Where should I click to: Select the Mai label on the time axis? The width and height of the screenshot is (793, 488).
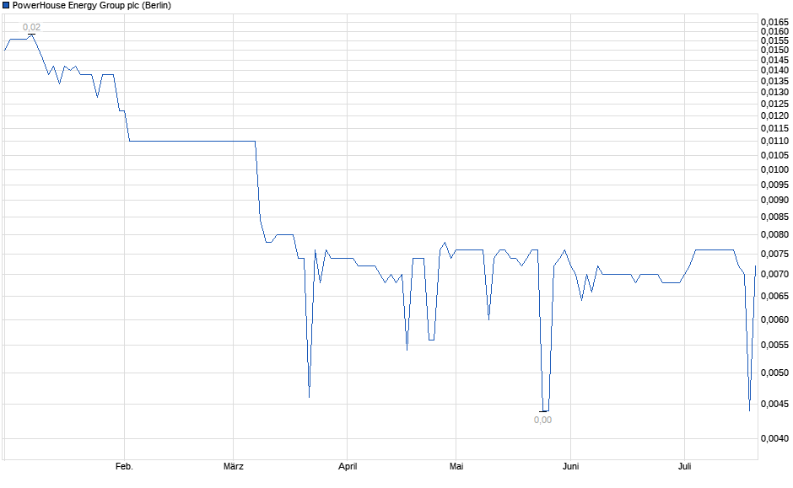[x=456, y=466]
